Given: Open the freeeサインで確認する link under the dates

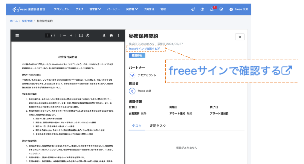Looking at the screenshot, I should (x=144, y=49).
